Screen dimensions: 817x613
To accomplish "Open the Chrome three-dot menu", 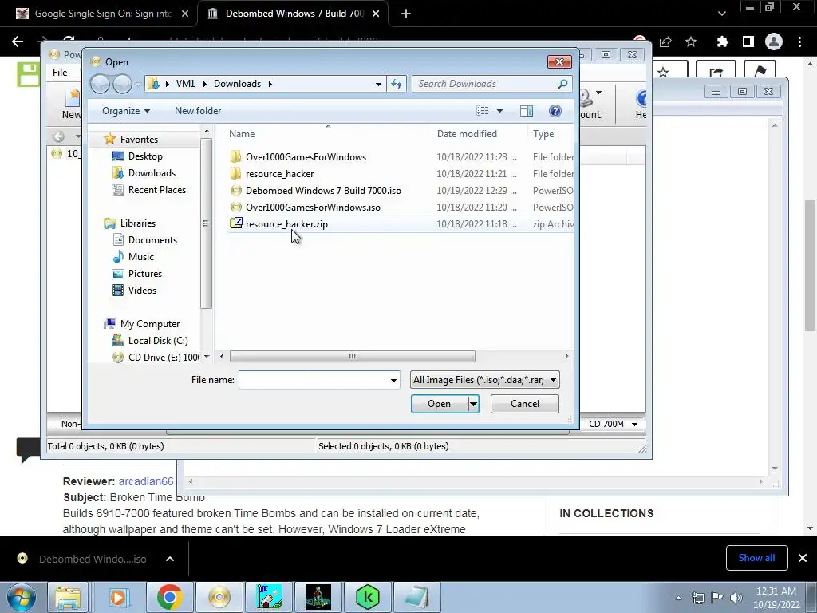I will tap(799, 42).
